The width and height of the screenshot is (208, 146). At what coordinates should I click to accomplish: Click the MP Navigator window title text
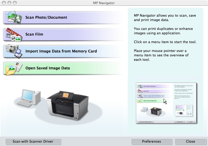104,3
